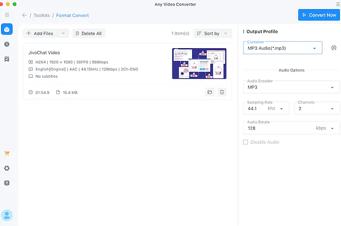Screen dimensions: 341x226
Task: Open the history clock icon in sidebar
Action: point(7,44)
